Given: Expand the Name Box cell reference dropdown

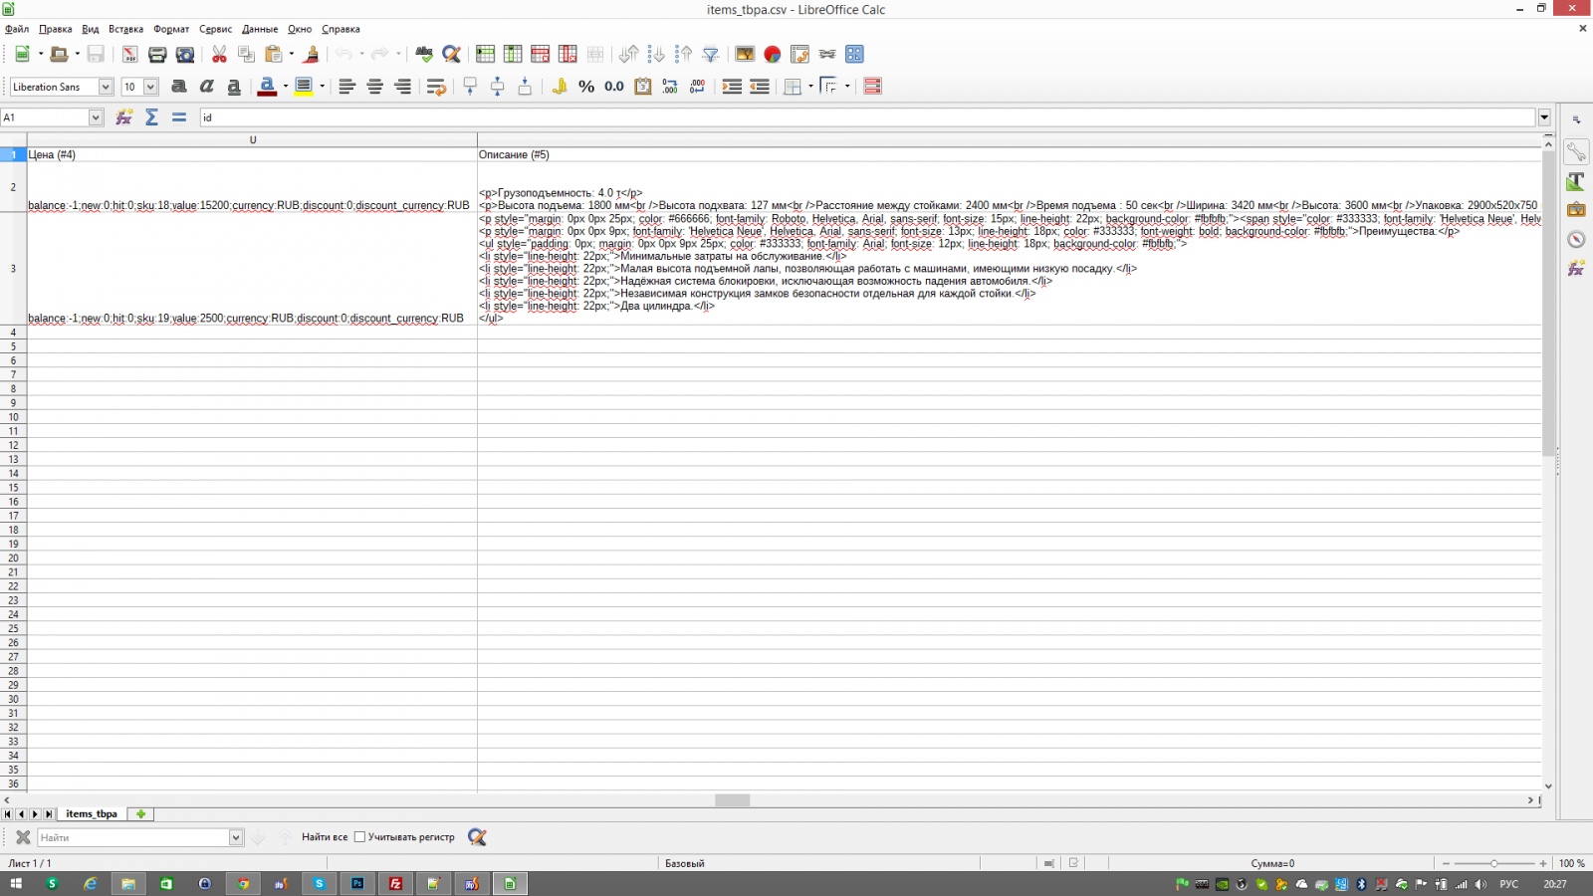Looking at the screenshot, I should (96, 117).
